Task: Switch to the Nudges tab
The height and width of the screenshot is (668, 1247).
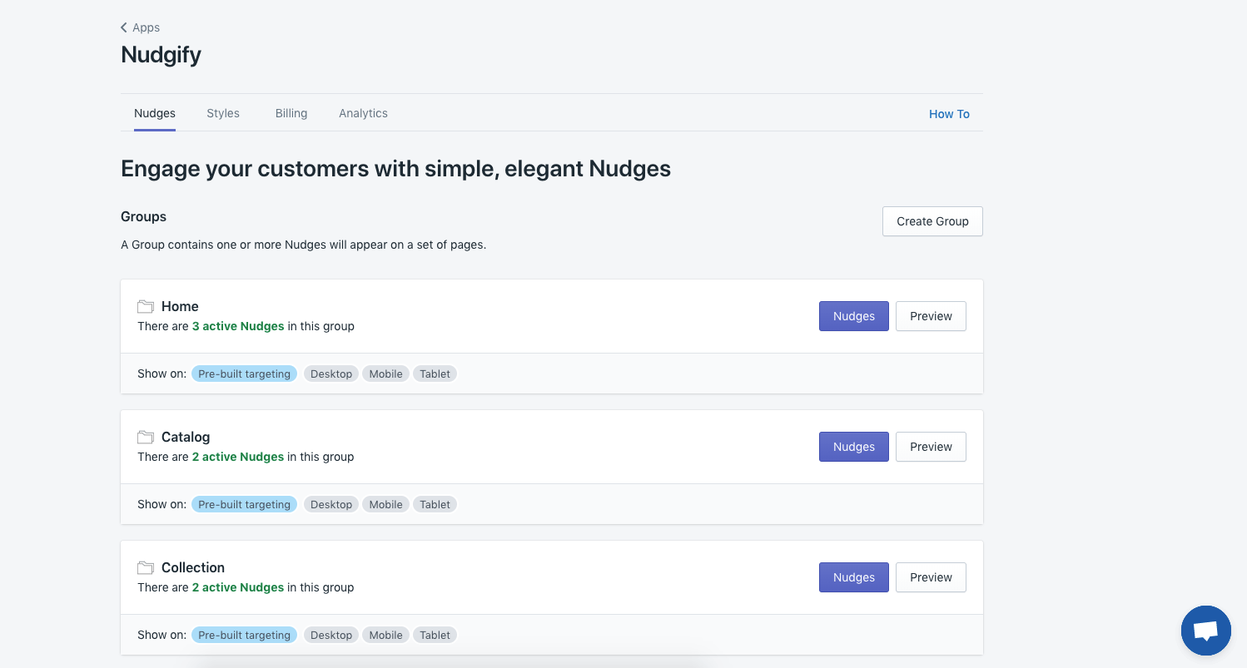Action: point(155,113)
